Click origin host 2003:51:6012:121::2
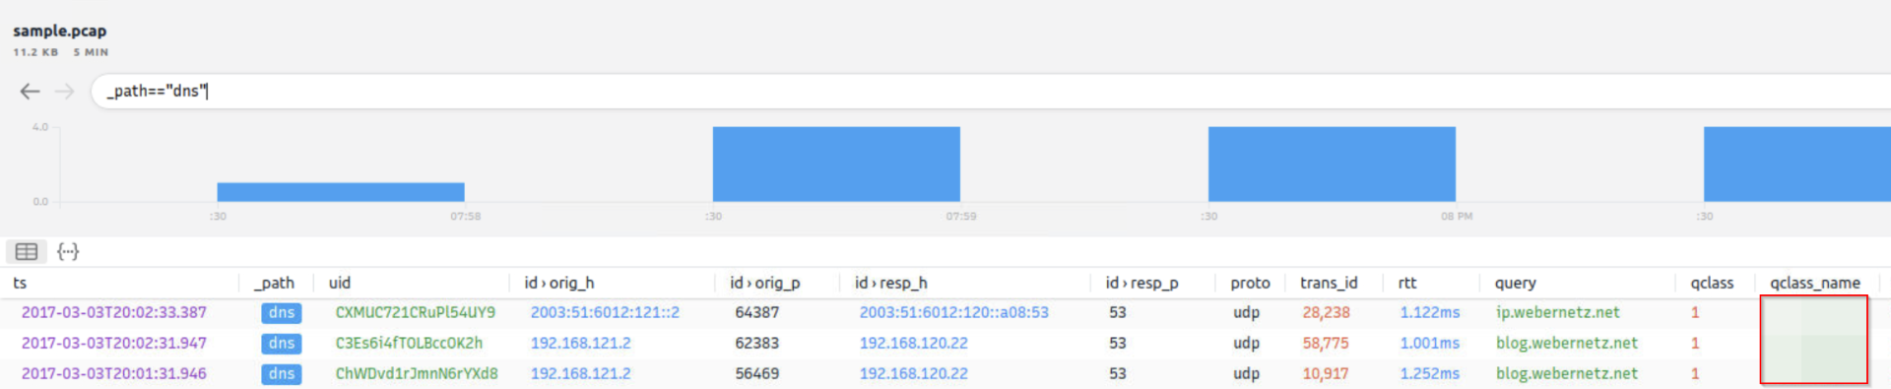1891x389 pixels. (605, 312)
